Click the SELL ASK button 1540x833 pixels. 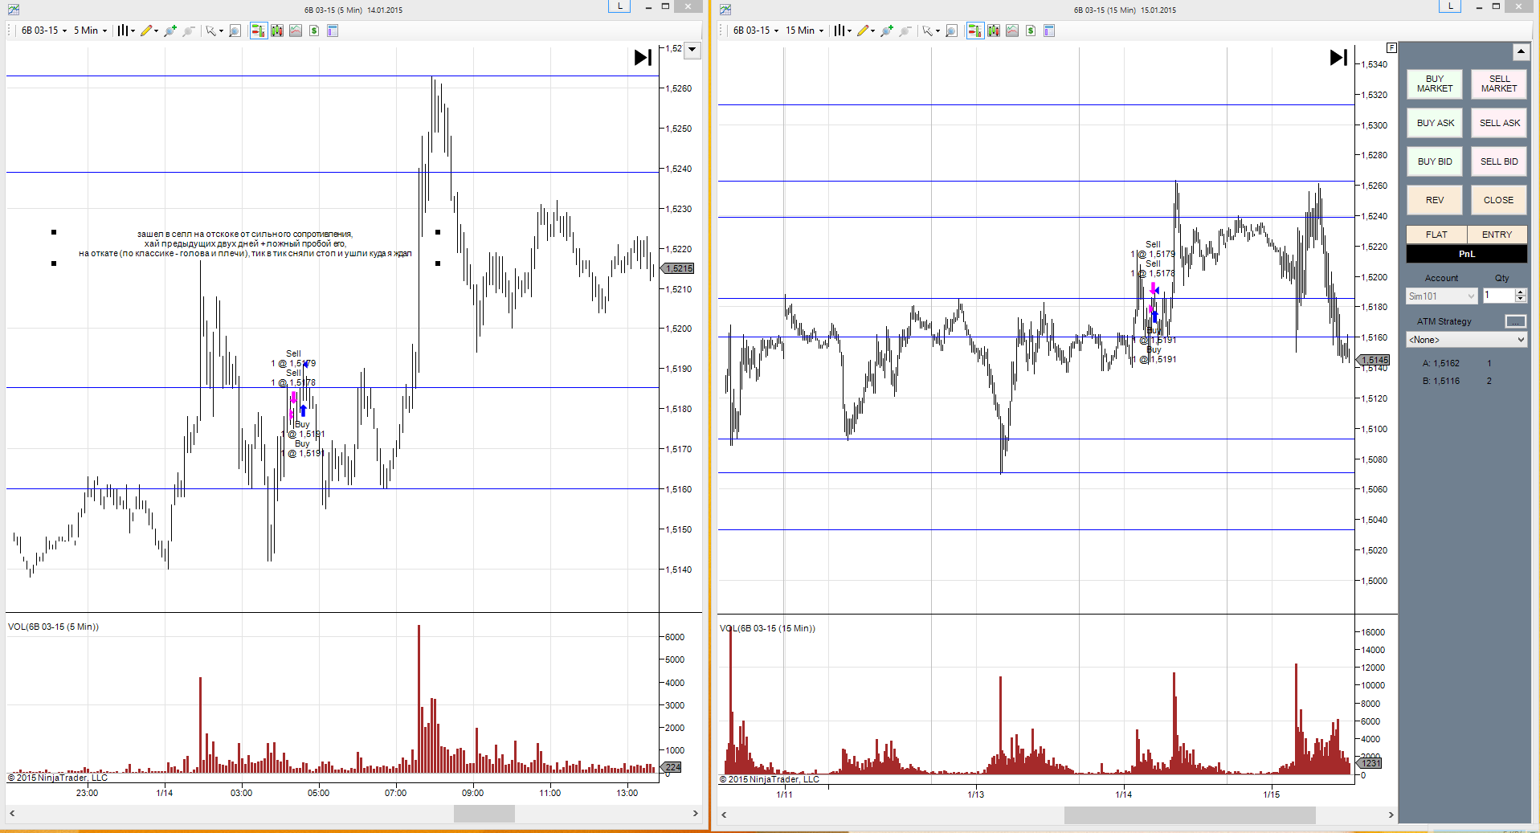[x=1499, y=123]
